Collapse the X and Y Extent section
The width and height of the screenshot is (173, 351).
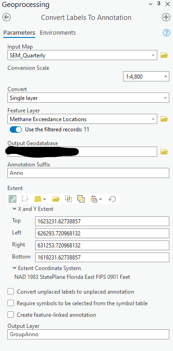(14, 209)
